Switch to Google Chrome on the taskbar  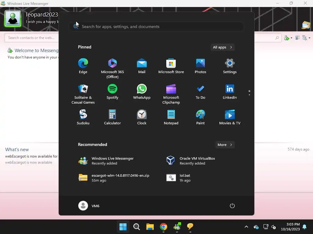pos(164,227)
